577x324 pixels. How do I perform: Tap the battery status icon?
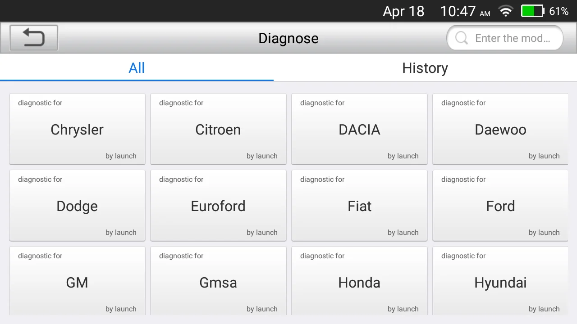[x=532, y=11]
